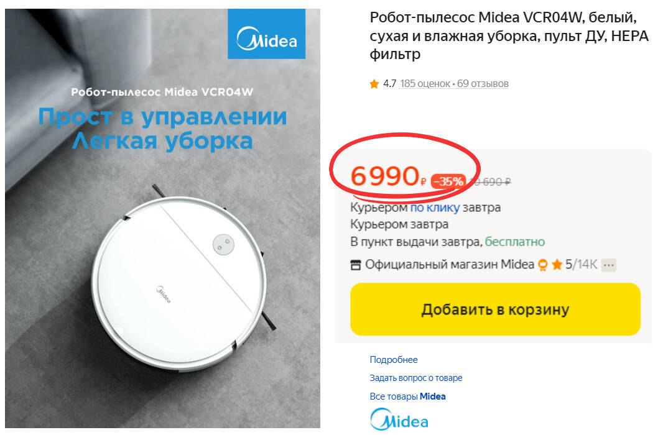Open Все товары Midea link
The height and width of the screenshot is (435, 653).
(408, 396)
